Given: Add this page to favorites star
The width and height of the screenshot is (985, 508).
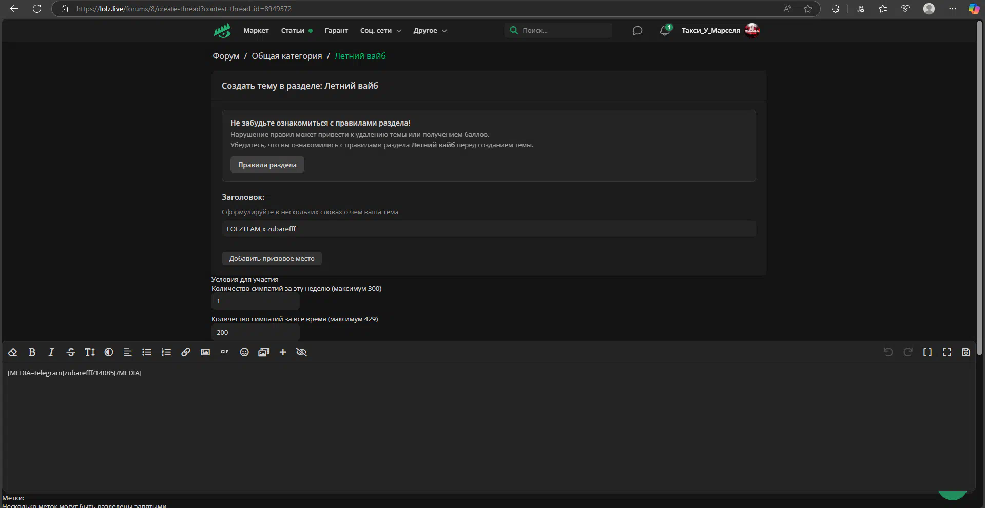Looking at the screenshot, I should (x=808, y=9).
